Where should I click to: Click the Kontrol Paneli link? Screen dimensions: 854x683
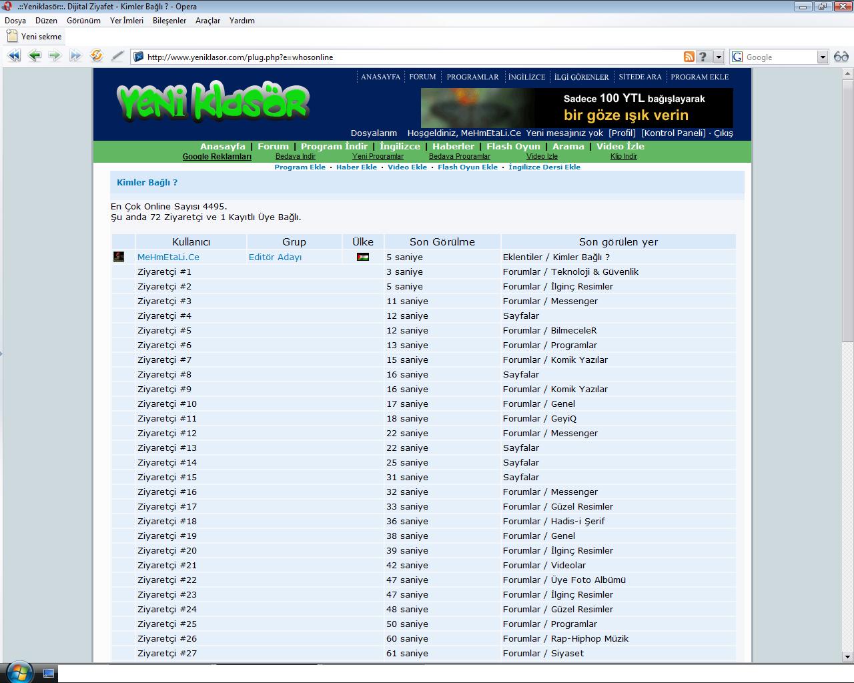[x=673, y=133]
